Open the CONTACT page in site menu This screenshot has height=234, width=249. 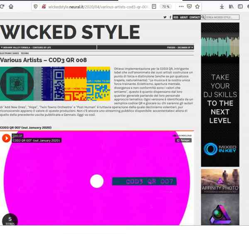(194, 17)
